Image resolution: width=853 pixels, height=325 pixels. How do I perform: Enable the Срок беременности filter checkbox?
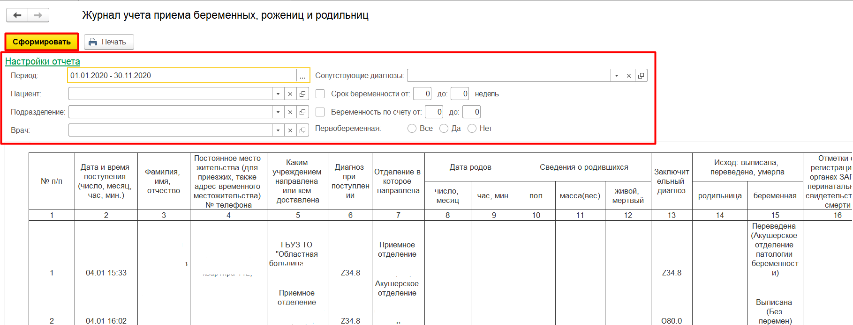coord(320,94)
